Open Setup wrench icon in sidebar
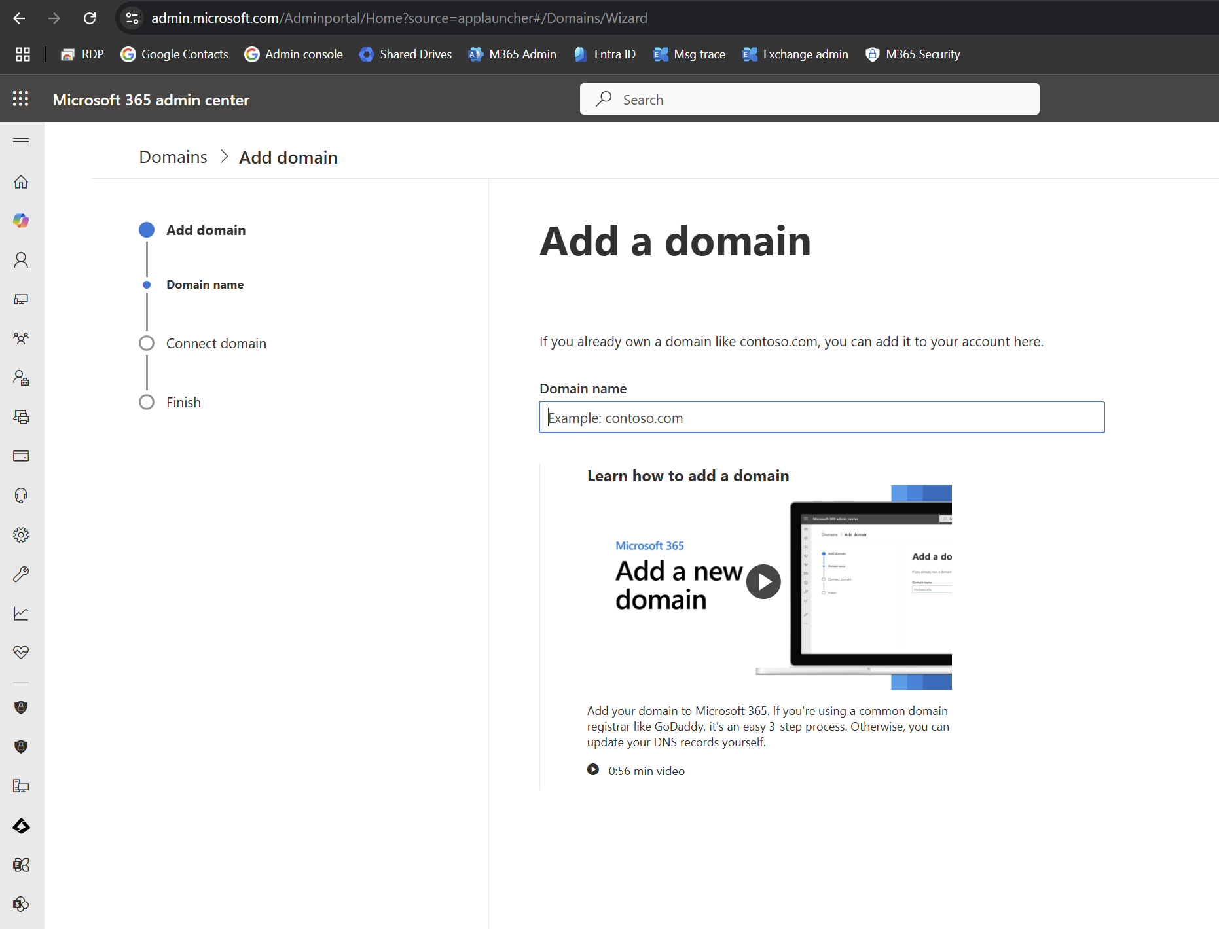The height and width of the screenshot is (929, 1219). (x=21, y=574)
